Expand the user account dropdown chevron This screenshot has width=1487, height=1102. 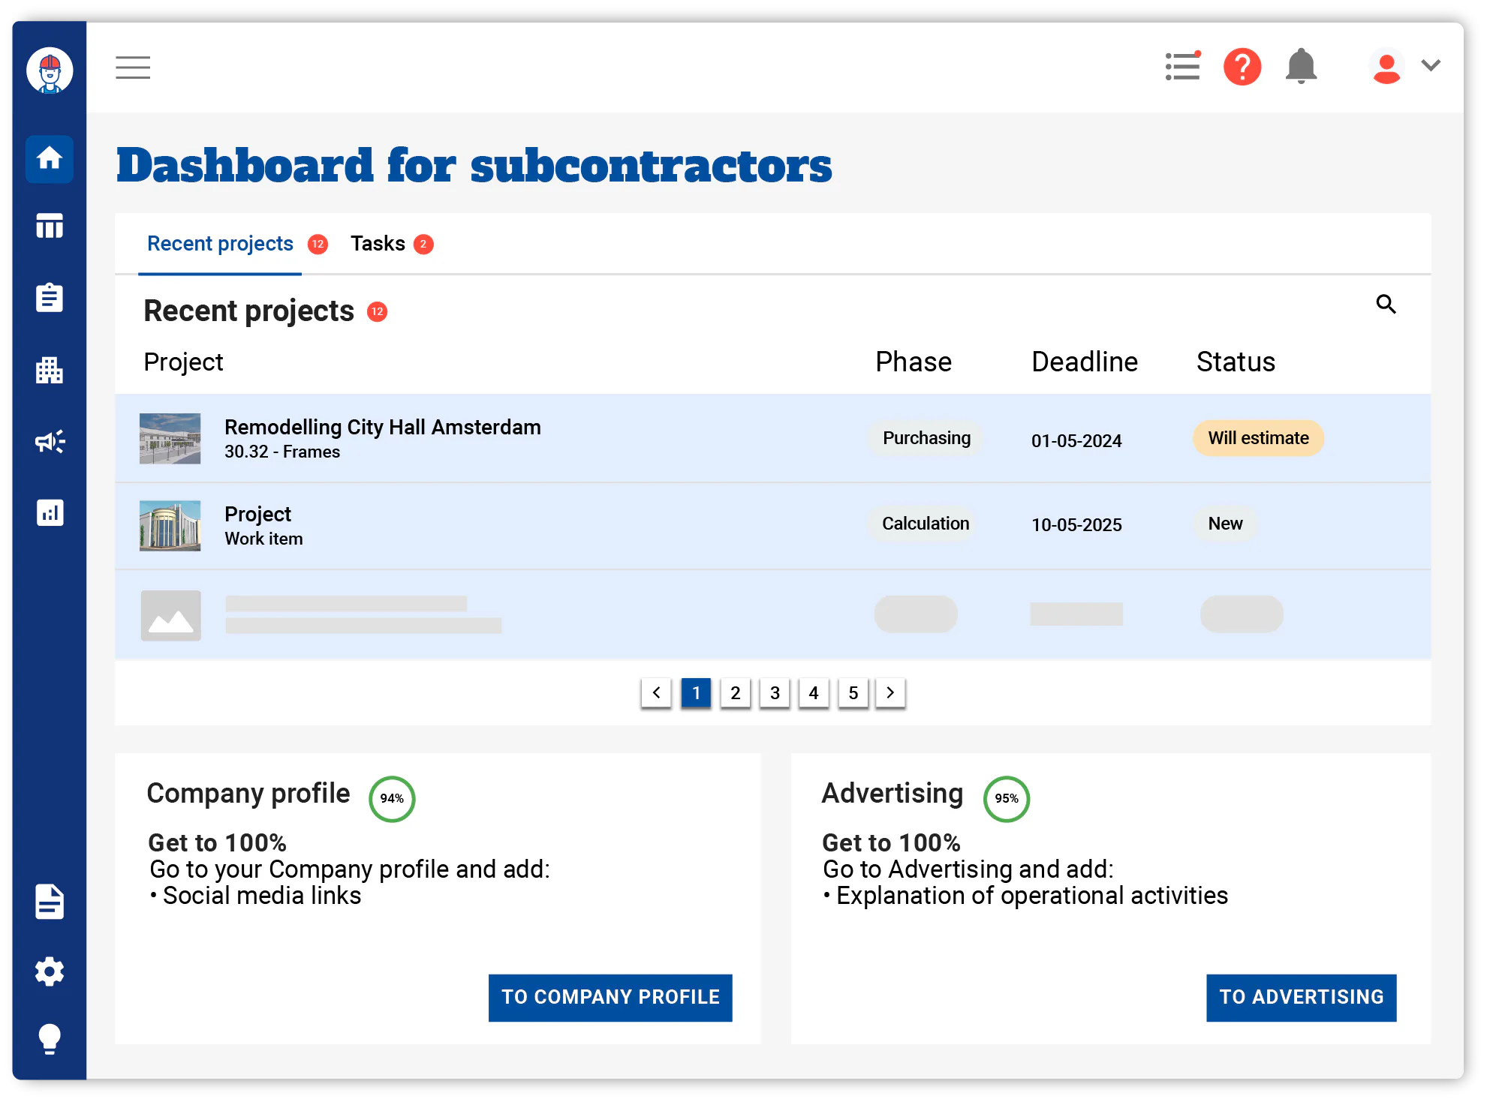coord(1431,65)
